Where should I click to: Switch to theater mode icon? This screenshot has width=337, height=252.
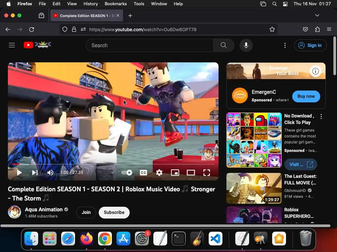(x=191, y=173)
